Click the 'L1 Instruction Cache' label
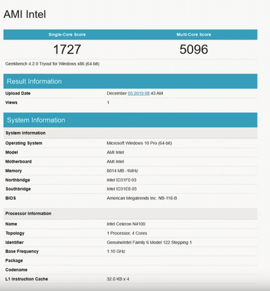The image size is (270, 291). [26, 279]
